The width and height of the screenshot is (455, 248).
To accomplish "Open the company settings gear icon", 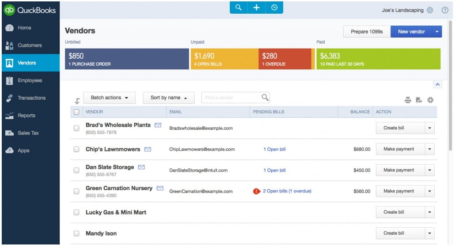I will tap(430, 10).
